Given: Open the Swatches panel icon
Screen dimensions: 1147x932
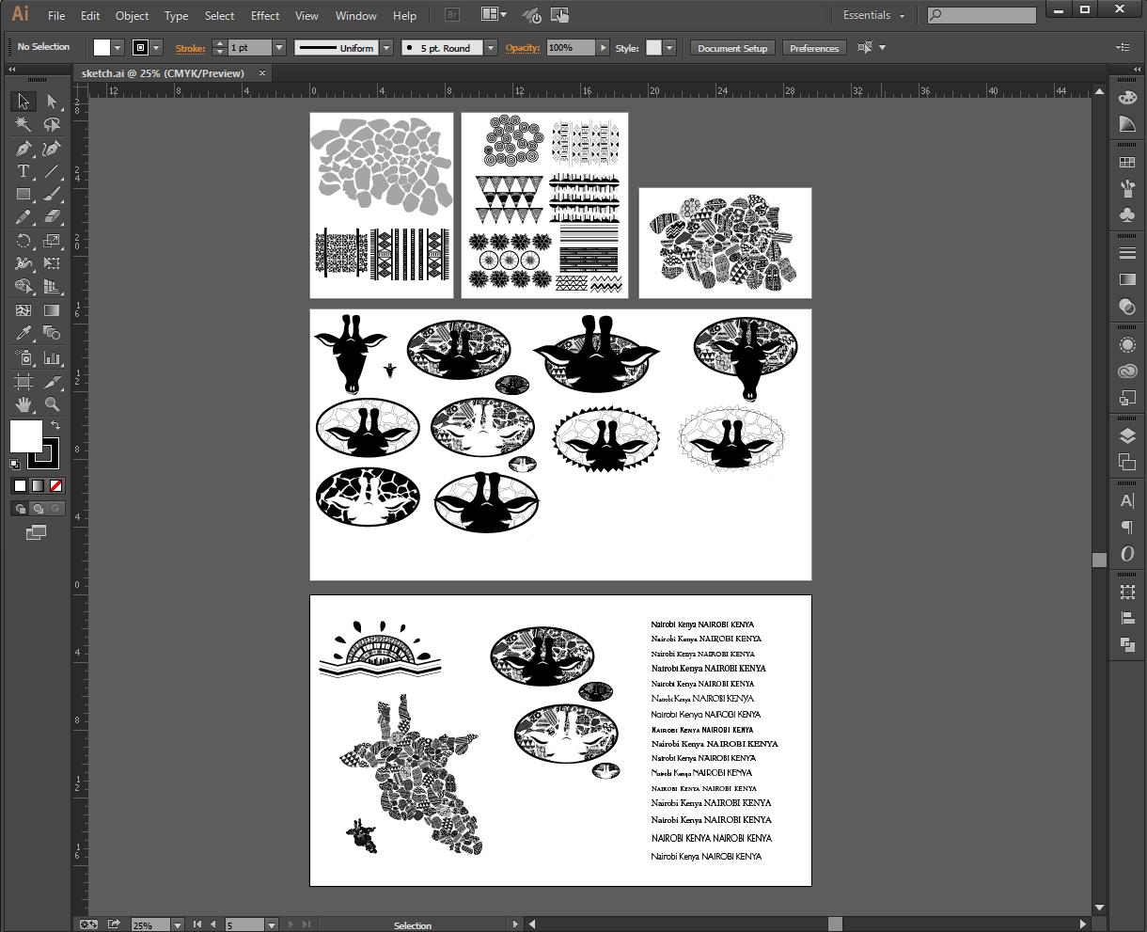Looking at the screenshot, I should (1127, 163).
